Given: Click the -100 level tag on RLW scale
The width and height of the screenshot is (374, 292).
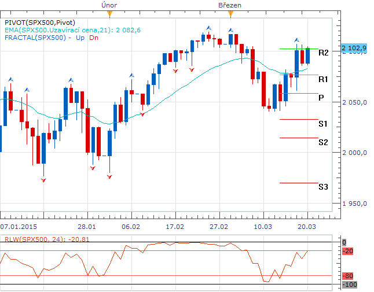Looking at the screenshot, I should 350,284.
